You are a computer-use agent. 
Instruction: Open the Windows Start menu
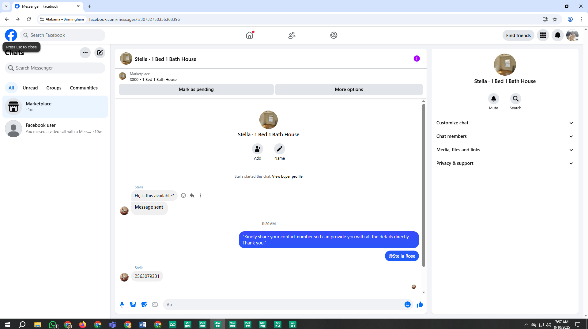coord(7,324)
